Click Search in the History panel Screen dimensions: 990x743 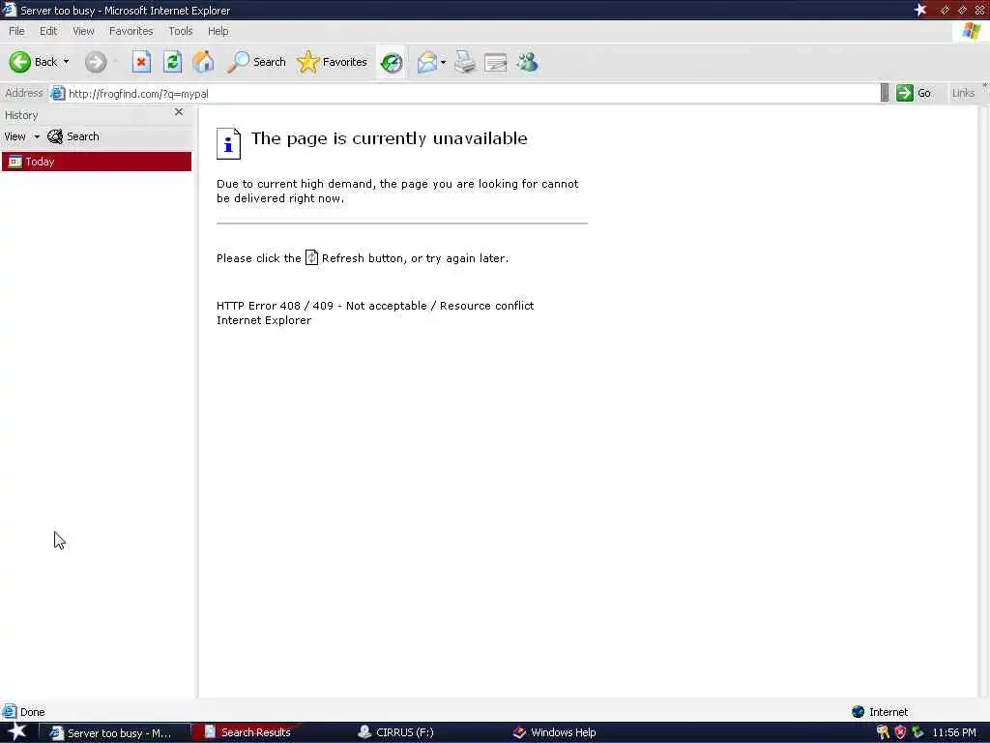click(73, 136)
